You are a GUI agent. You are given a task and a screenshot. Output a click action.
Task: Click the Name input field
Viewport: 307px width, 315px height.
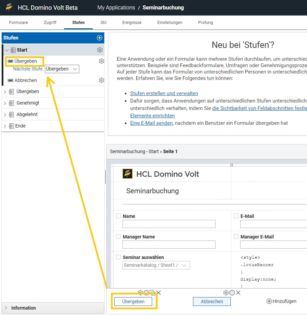coord(169,224)
